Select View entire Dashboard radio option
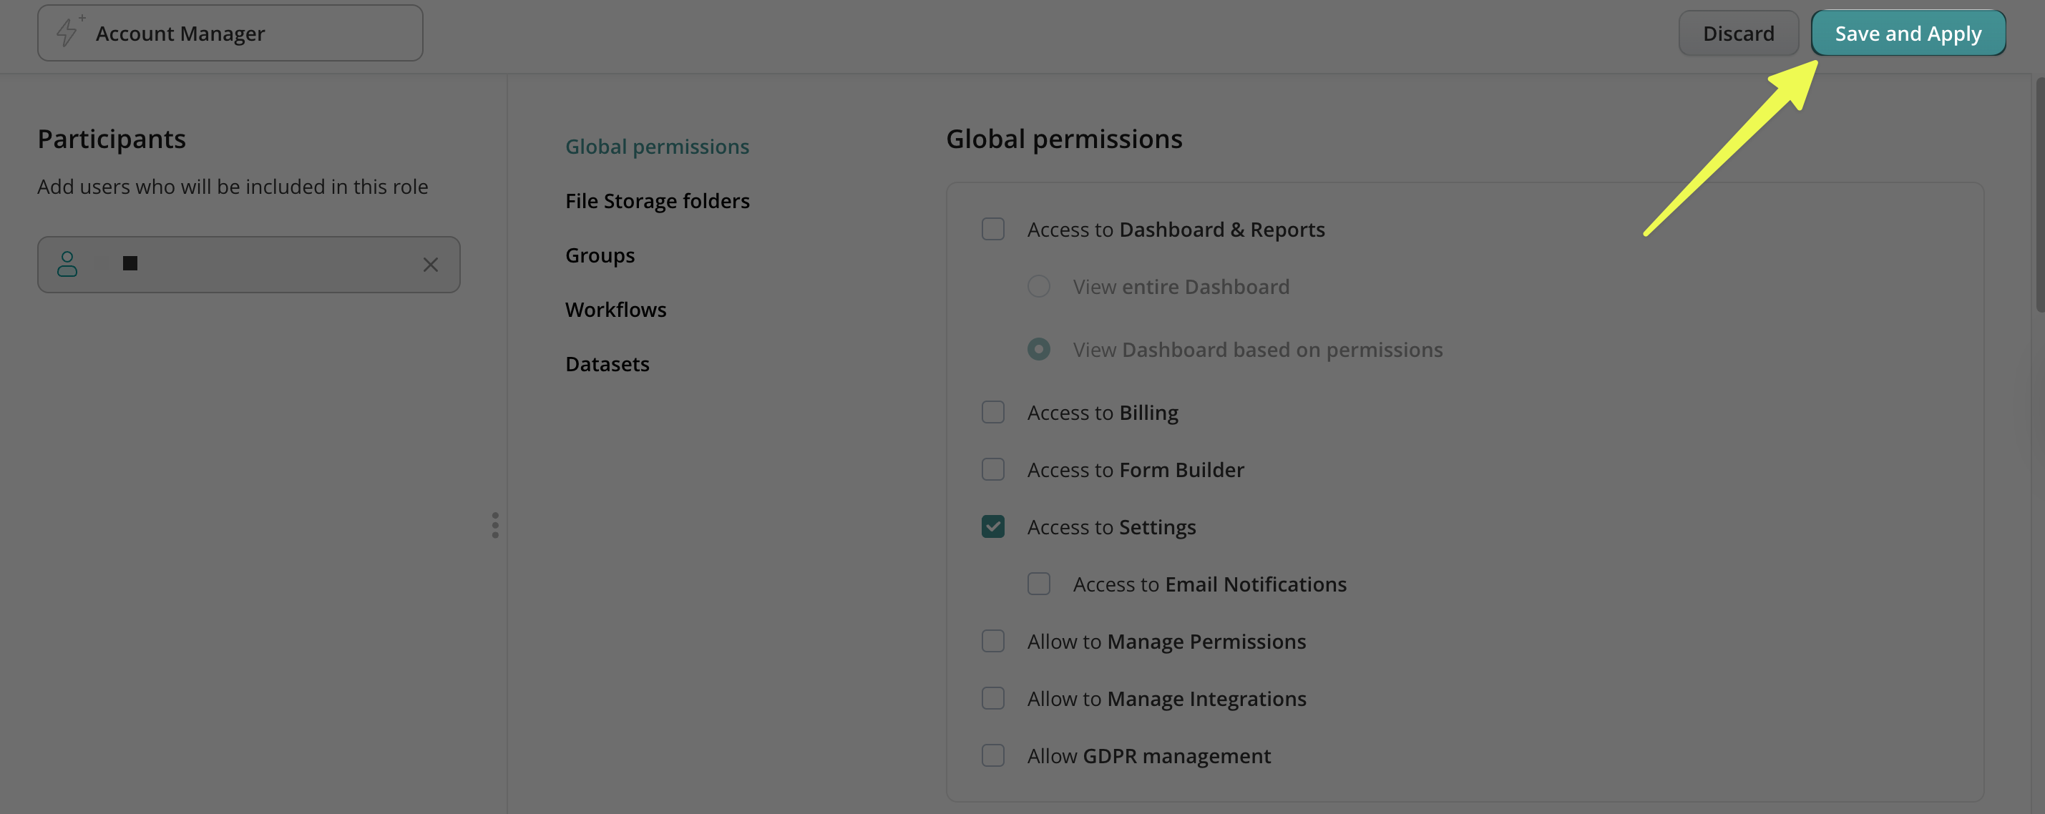 click(x=1038, y=286)
